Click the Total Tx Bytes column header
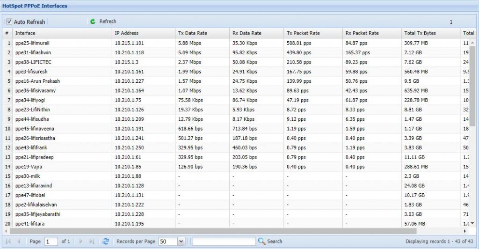The width and height of the screenshot is (479, 249). pyautogui.click(x=420, y=33)
